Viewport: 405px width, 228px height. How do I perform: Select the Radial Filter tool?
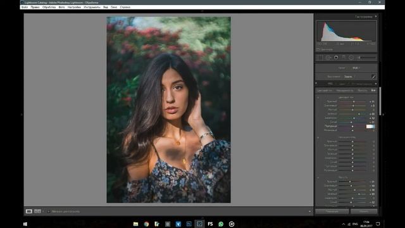click(351, 58)
